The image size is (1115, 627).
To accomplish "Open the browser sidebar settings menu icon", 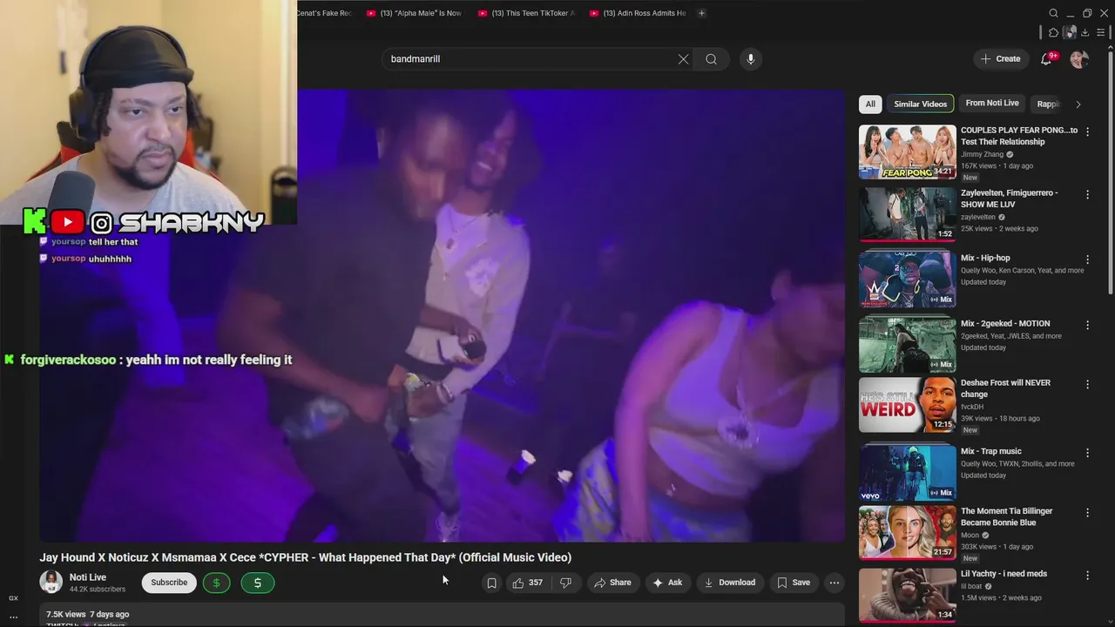I will [x=1100, y=33].
